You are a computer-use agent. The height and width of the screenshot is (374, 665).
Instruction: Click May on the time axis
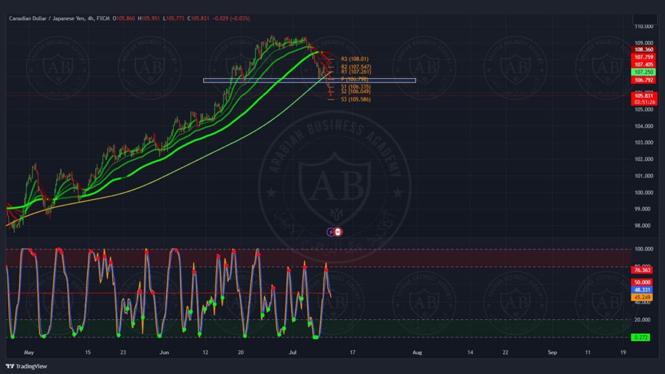point(29,353)
